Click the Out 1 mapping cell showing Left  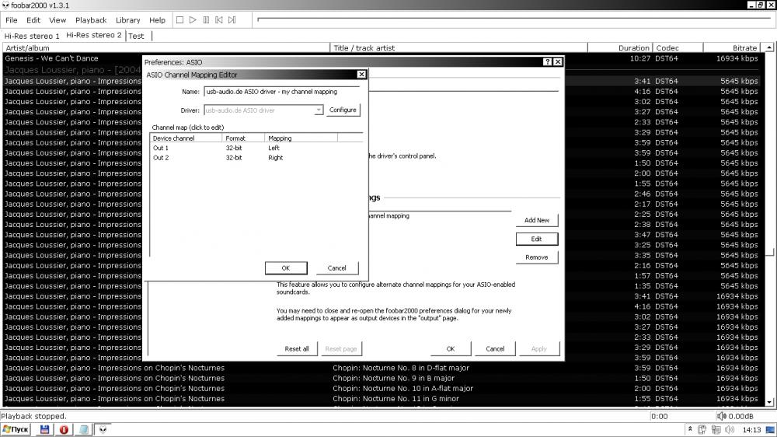pos(274,148)
